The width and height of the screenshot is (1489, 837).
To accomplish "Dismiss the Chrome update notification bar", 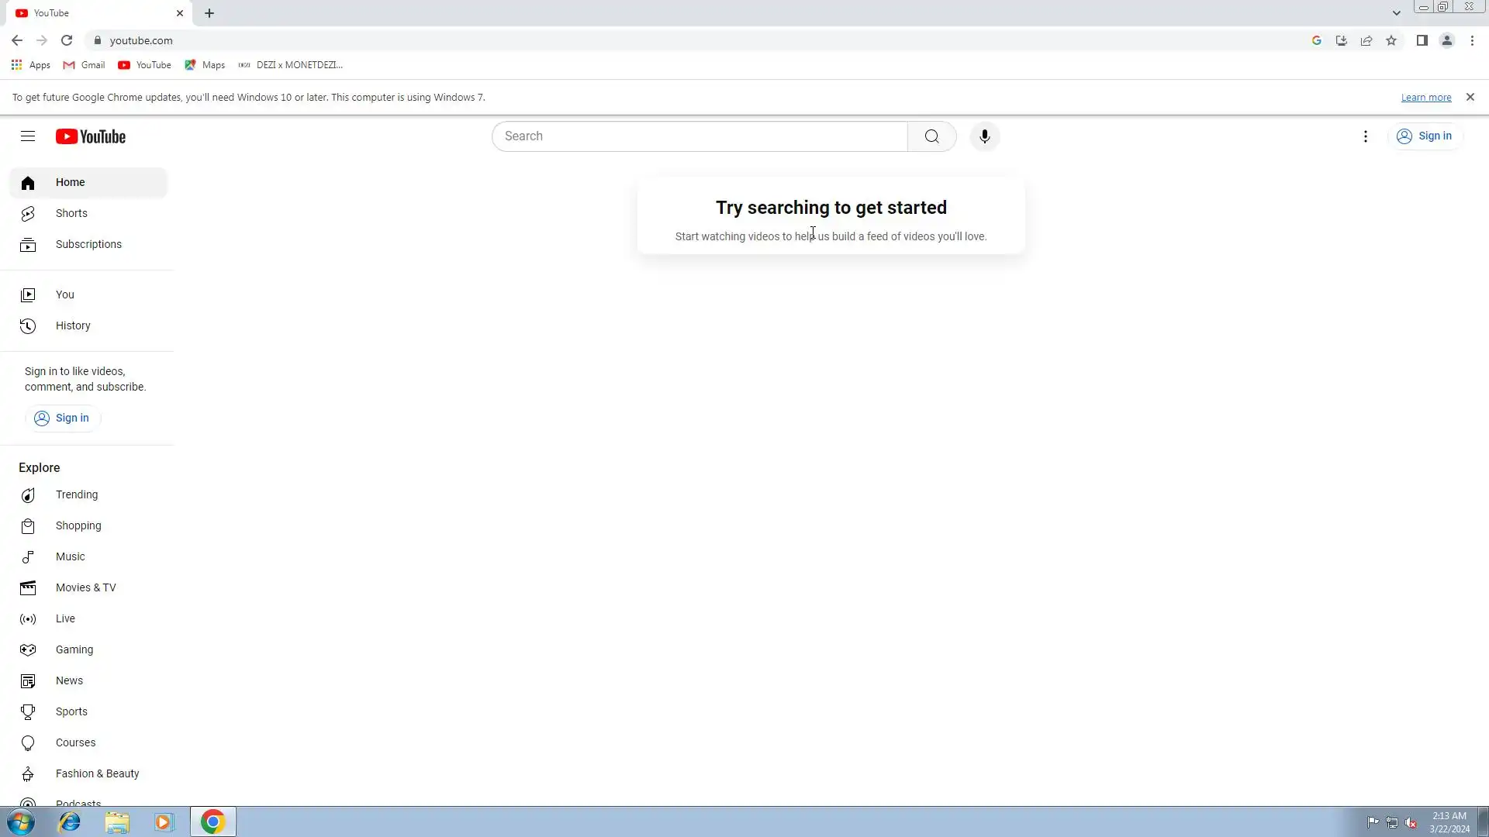I will click(1470, 97).
